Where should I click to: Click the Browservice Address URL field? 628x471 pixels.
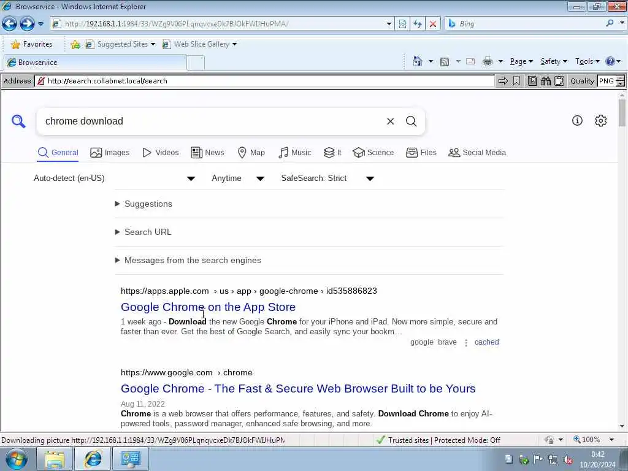click(265, 81)
